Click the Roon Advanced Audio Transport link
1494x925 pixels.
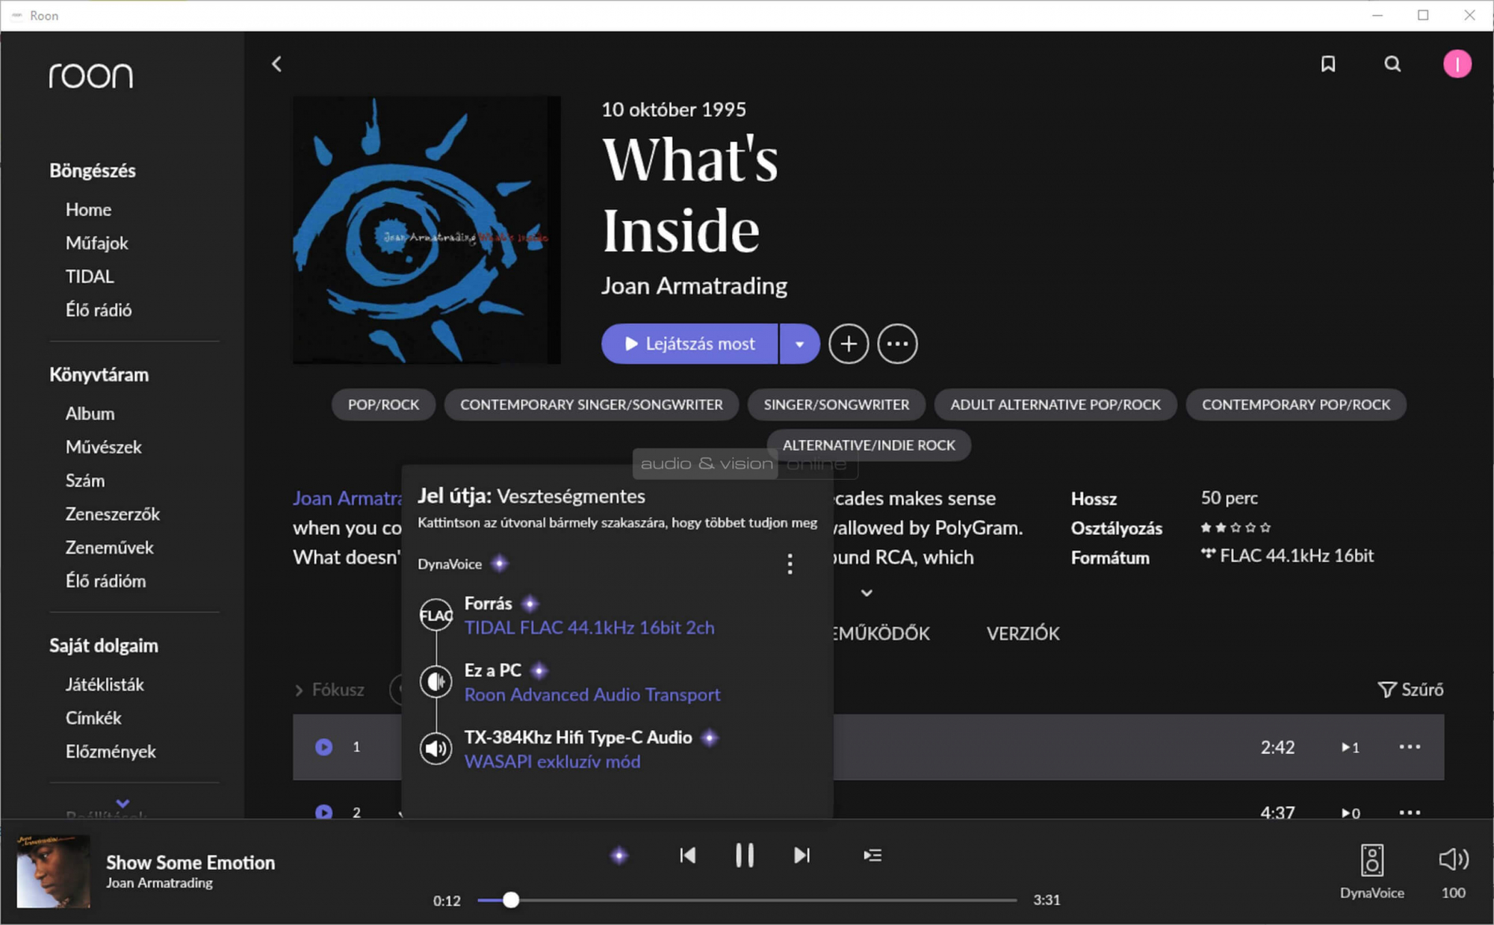(592, 695)
